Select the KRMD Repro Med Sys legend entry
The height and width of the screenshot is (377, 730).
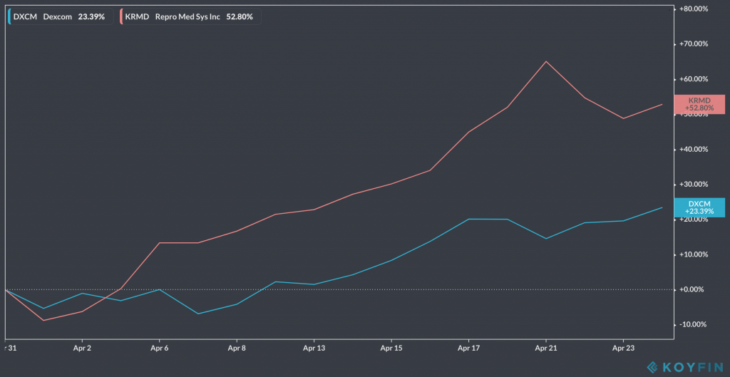pos(190,16)
